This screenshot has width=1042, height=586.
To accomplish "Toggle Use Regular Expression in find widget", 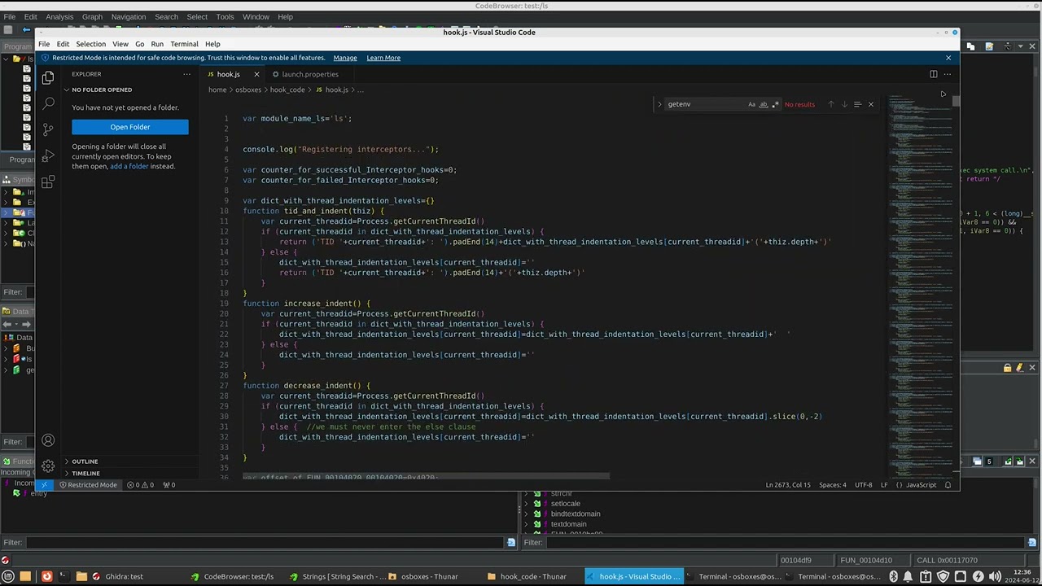I will [x=775, y=104].
